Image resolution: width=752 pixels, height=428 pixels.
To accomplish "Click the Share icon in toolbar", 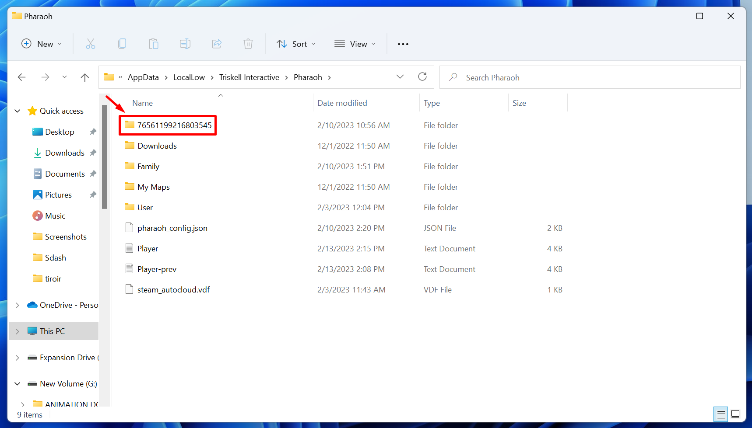I will 217,44.
